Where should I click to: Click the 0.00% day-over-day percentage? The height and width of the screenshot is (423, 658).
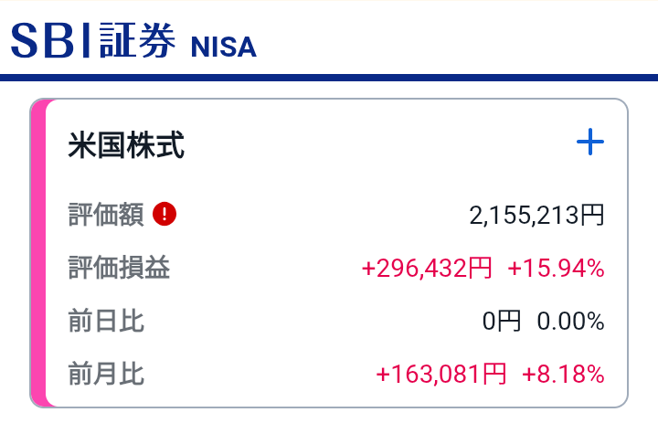pos(570,322)
